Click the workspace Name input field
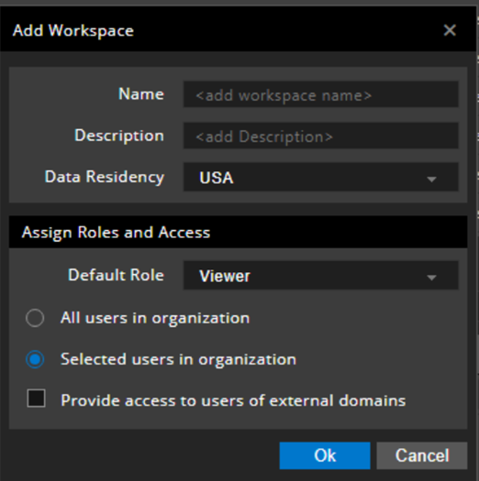The width and height of the screenshot is (479, 481). click(321, 94)
